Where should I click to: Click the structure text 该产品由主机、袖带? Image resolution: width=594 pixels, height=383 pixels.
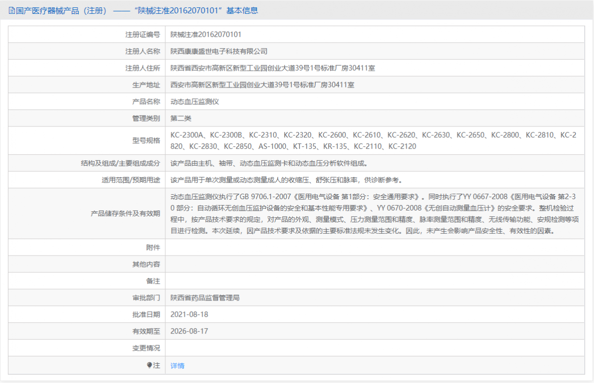coord(269,163)
